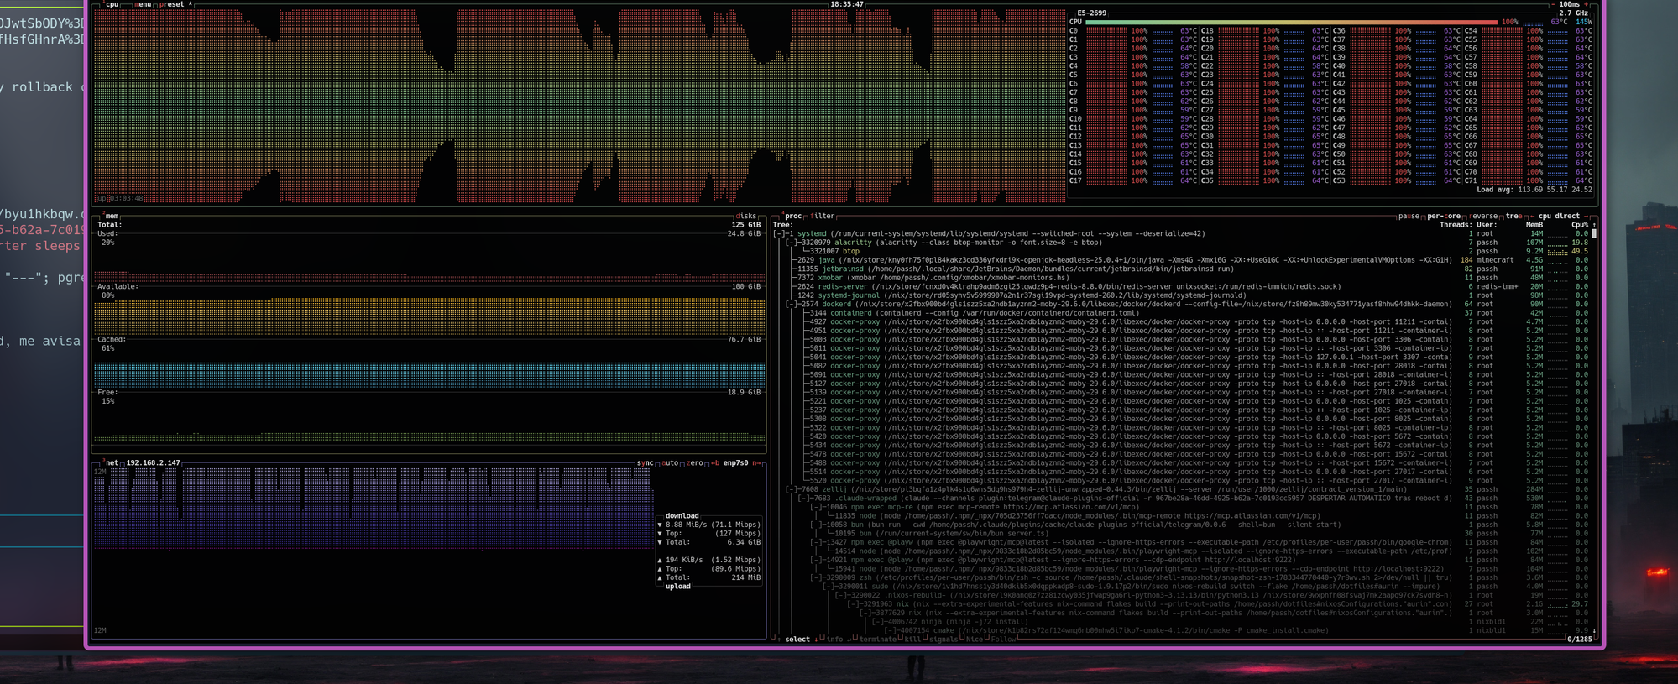Collapse the .claude-wrapped 7683 tree node
The width and height of the screenshot is (1678, 684).
tap(804, 498)
